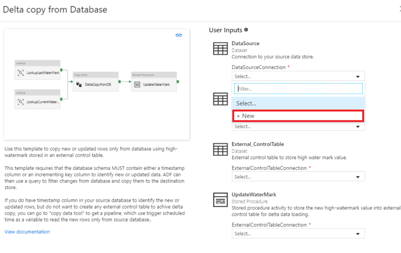Choose 'Select...' option in dropdown list
401x253 pixels.
298,103
